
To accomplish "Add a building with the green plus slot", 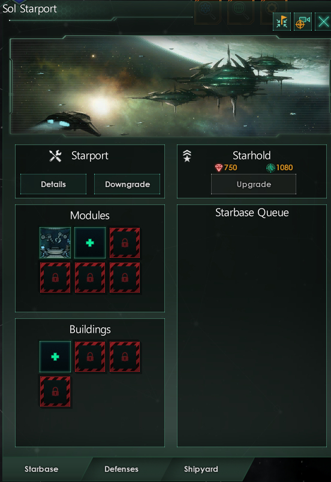I will [55, 357].
